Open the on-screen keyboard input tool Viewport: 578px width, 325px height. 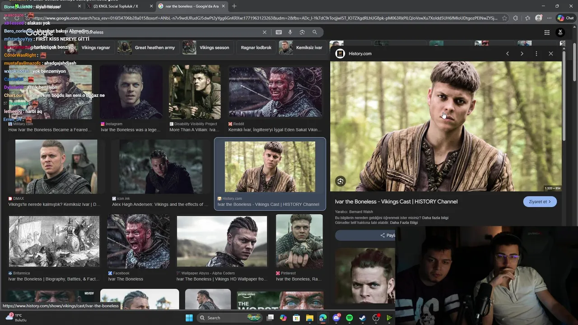279,32
